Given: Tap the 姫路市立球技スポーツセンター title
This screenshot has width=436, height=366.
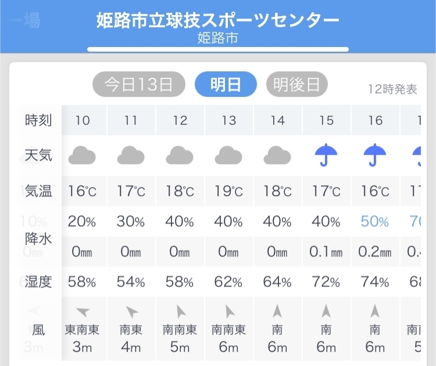Looking at the screenshot, I should 218,20.
